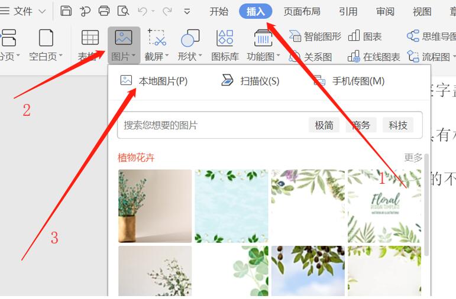This screenshot has width=456, height=299.
Task: Click the 植物花卉 category heading
Action: [x=136, y=158]
